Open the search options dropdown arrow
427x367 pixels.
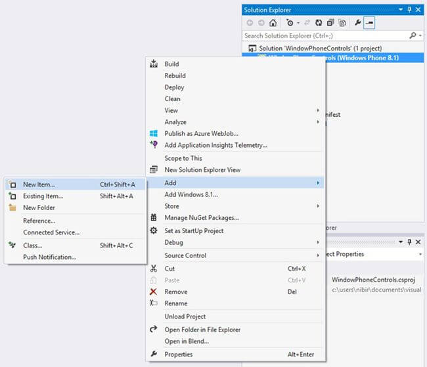point(420,35)
